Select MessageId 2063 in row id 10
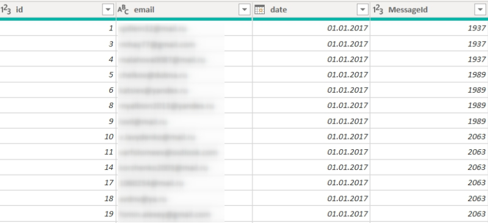488x223 pixels. (429, 136)
